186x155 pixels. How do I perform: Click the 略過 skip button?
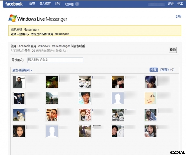click(x=173, y=50)
